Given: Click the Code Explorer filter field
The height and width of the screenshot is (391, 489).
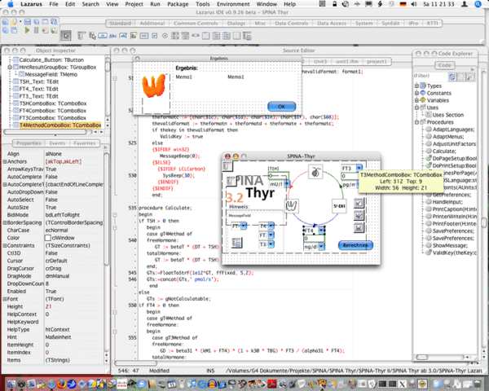Looking at the screenshot, I should pyautogui.click(x=430, y=76).
